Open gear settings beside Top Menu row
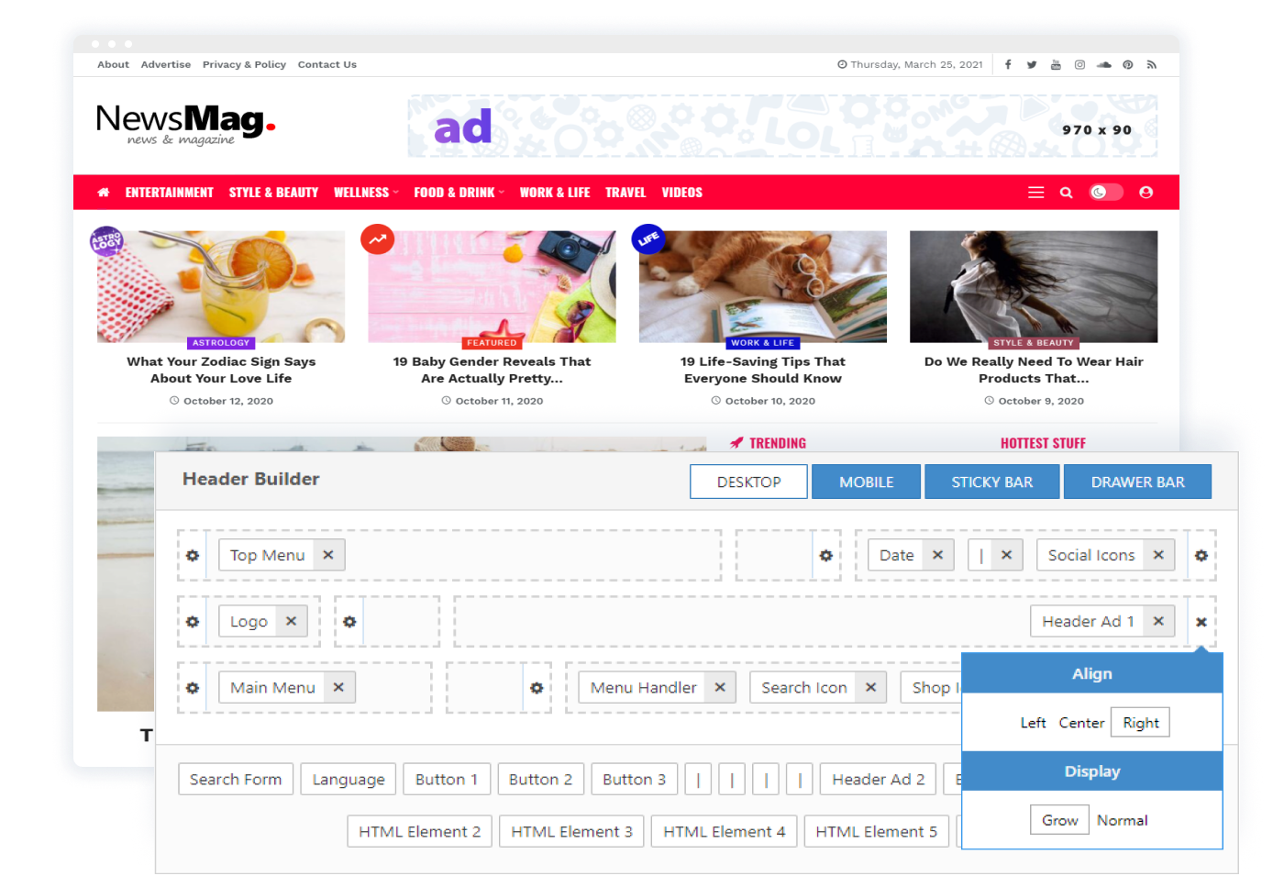Viewport: 1284px width, 876px height. click(193, 556)
